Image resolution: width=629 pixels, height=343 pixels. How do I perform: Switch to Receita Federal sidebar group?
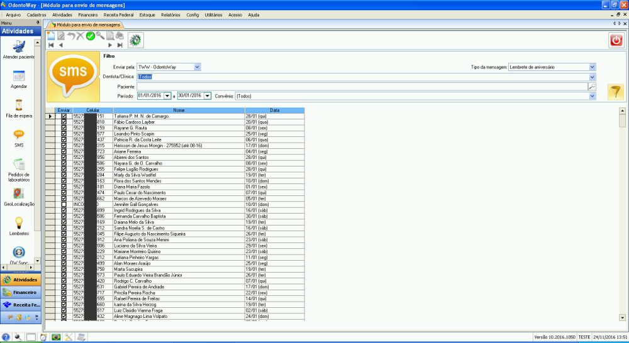(x=21, y=305)
